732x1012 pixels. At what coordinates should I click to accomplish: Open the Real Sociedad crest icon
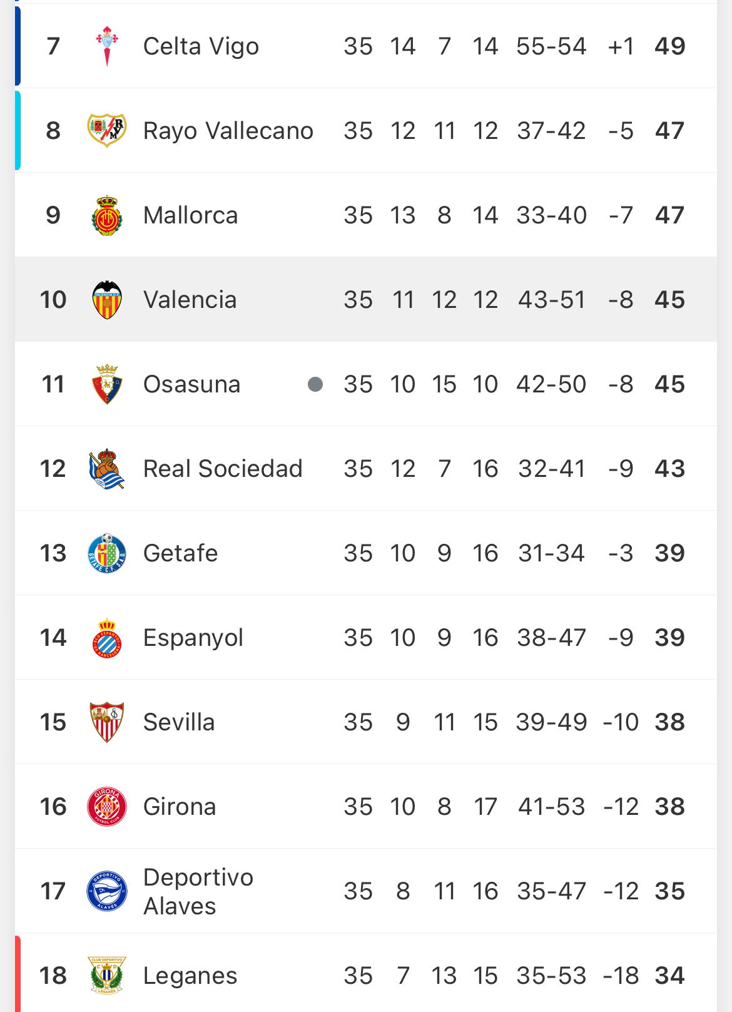pos(107,469)
